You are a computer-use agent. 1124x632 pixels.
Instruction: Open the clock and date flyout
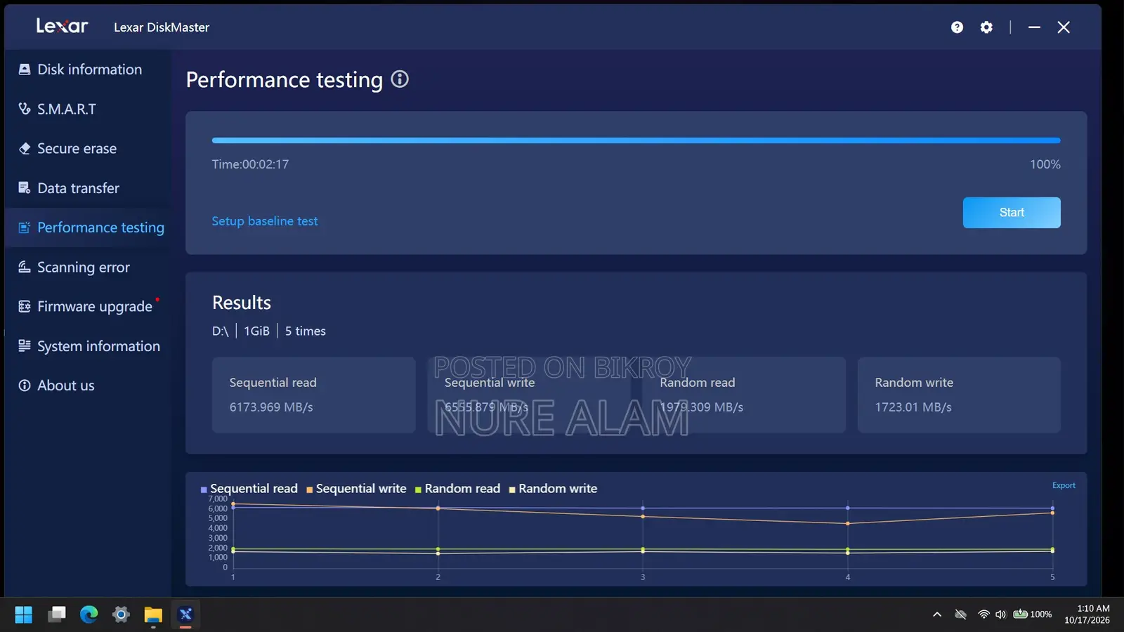[1087, 614]
